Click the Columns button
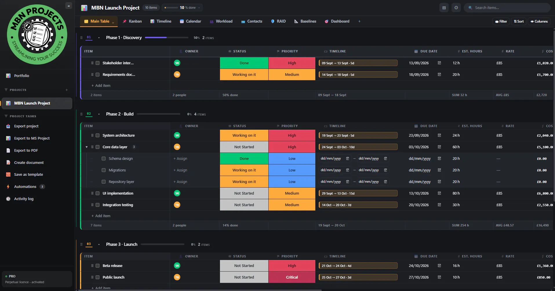This screenshot has width=555, height=291. pyautogui.click(x=539, y=21)
